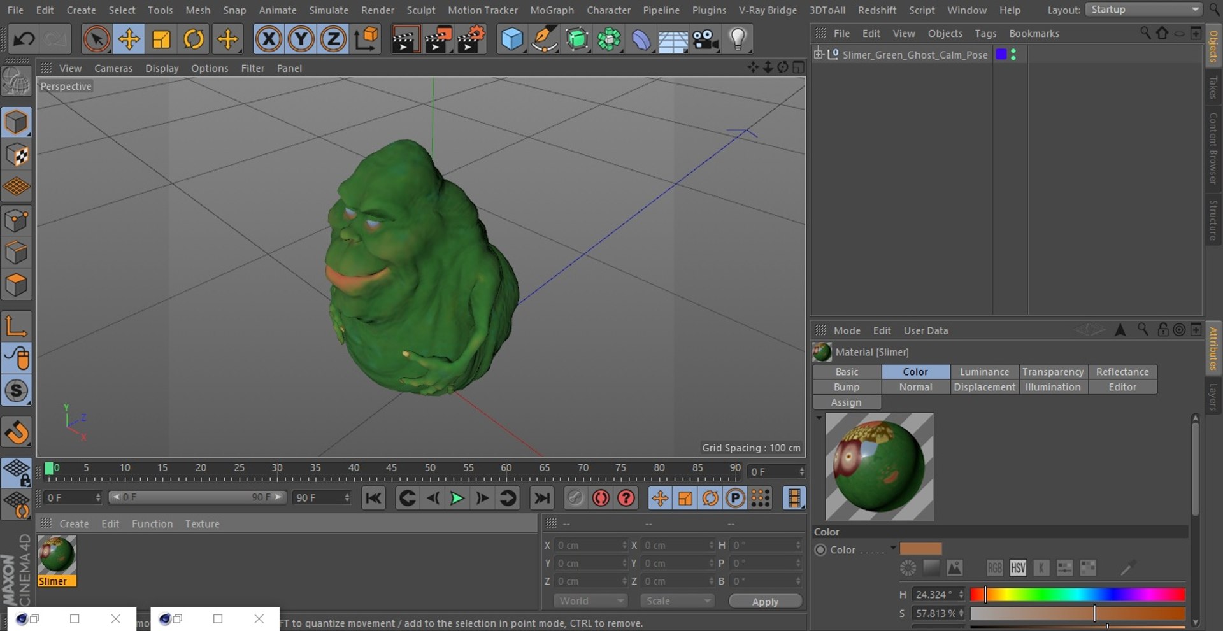Go to end of animation

point(542,498)
